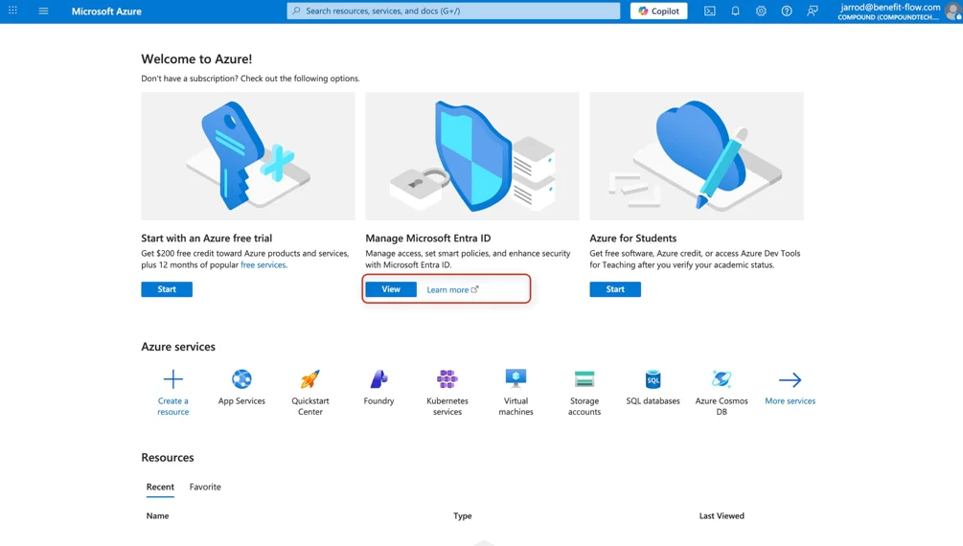
Task: Open Cloud Shell from the top bar
Action: (709, 11)
